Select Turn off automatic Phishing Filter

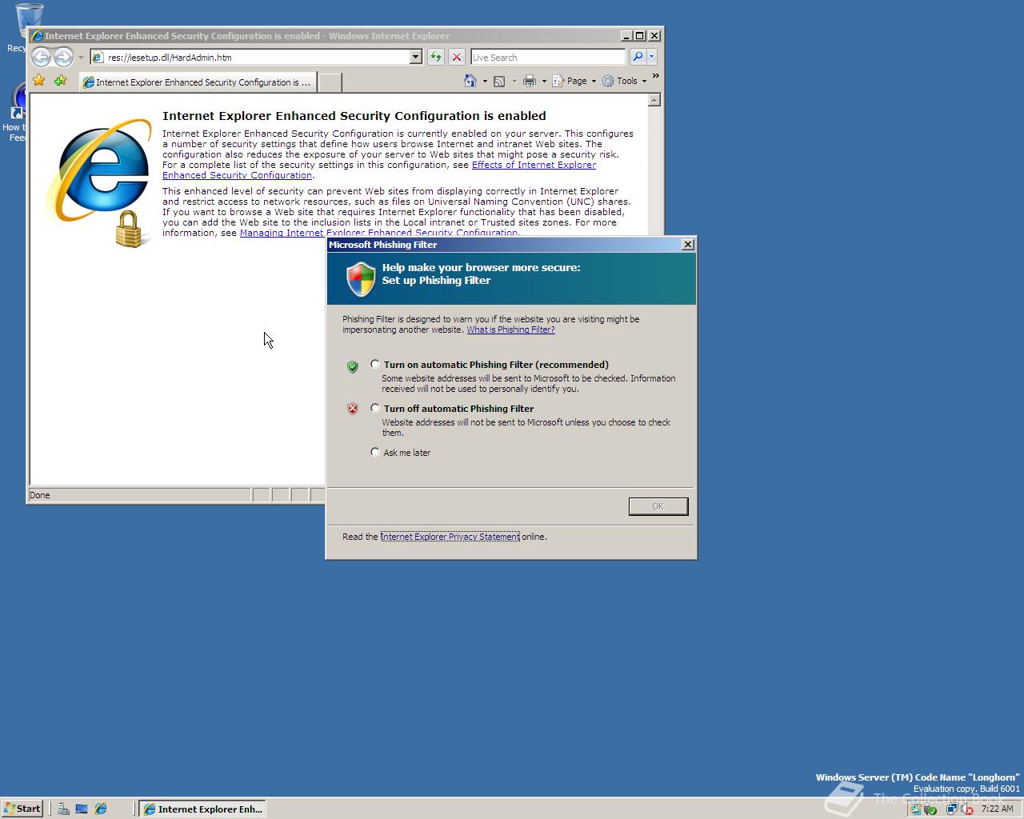point(375,409)
